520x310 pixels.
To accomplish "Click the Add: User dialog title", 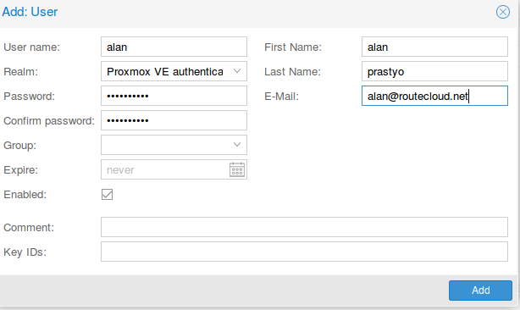I will pyautogui.click(x=30, y=12).
